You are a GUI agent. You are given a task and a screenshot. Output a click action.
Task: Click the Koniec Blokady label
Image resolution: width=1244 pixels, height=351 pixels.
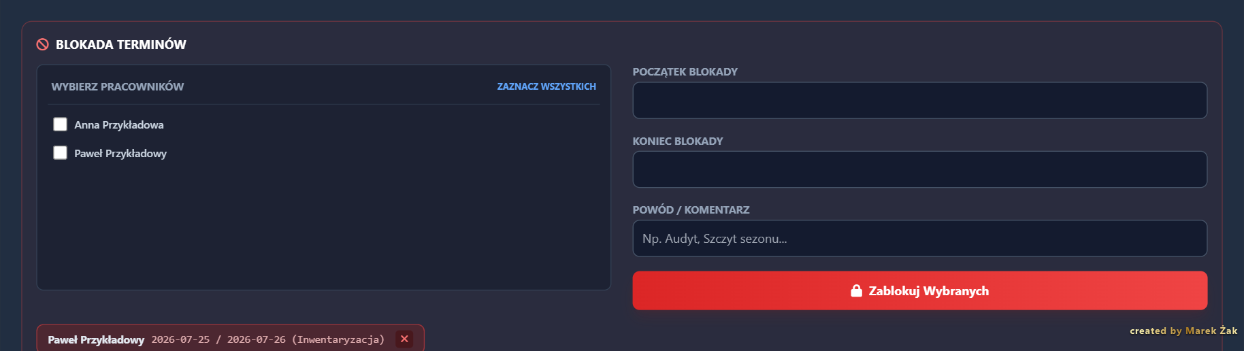678,141
